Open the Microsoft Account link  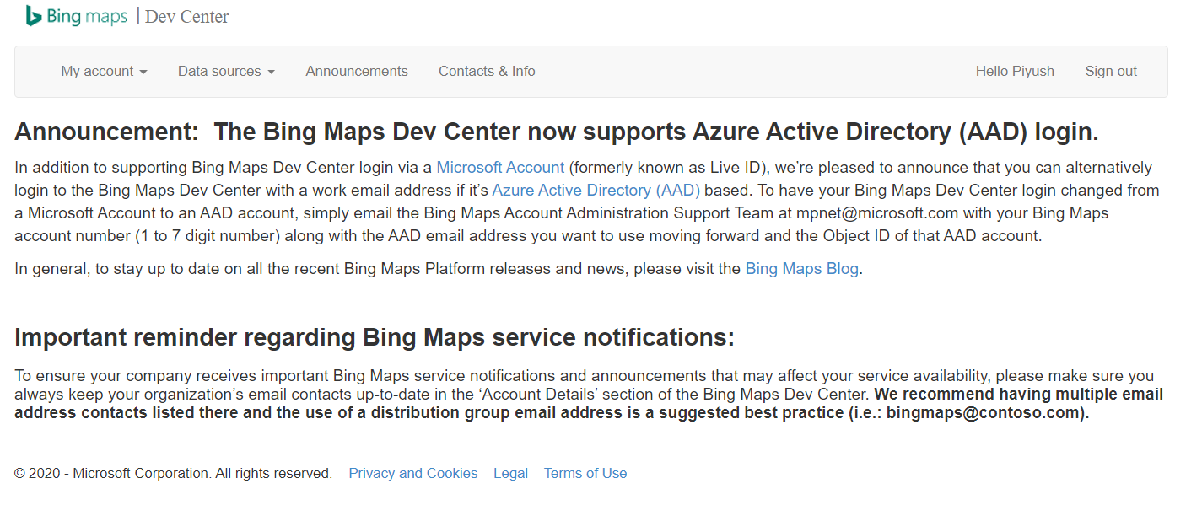(499, 167)
